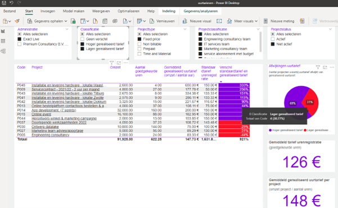The width and height of the screenshot is (338, 208).
Task: Click the Undo arrow icon
Action: [x=11, y=3]
